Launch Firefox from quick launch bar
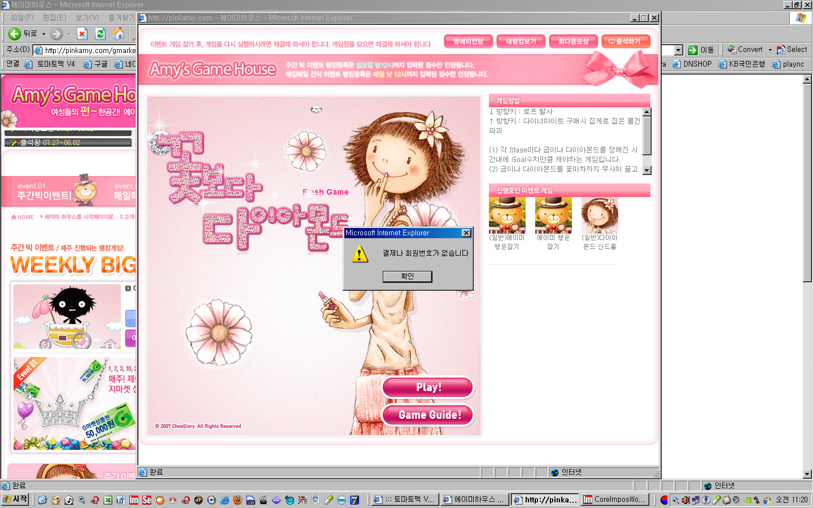The image size is (813, 508). coord(237,500)
